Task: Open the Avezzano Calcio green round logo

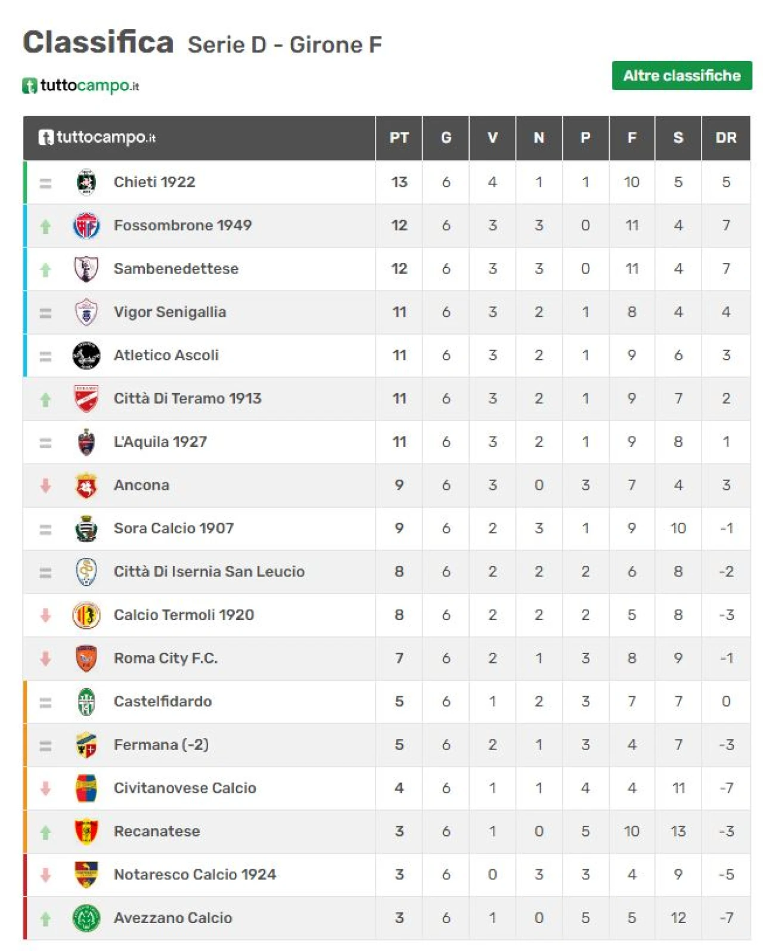Action: tap(86, 918)
